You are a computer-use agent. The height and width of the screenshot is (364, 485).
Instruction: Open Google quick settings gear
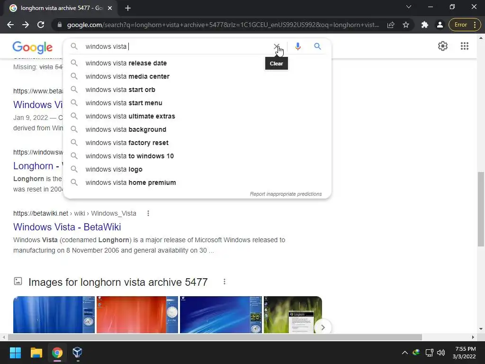443,46
